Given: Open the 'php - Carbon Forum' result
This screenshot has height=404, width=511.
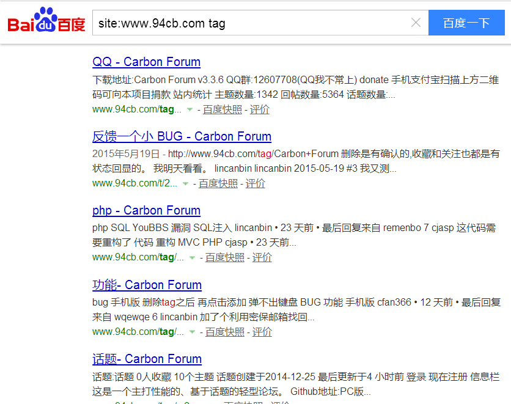Looking at the screenshot, I should click(x=146, y=210).
